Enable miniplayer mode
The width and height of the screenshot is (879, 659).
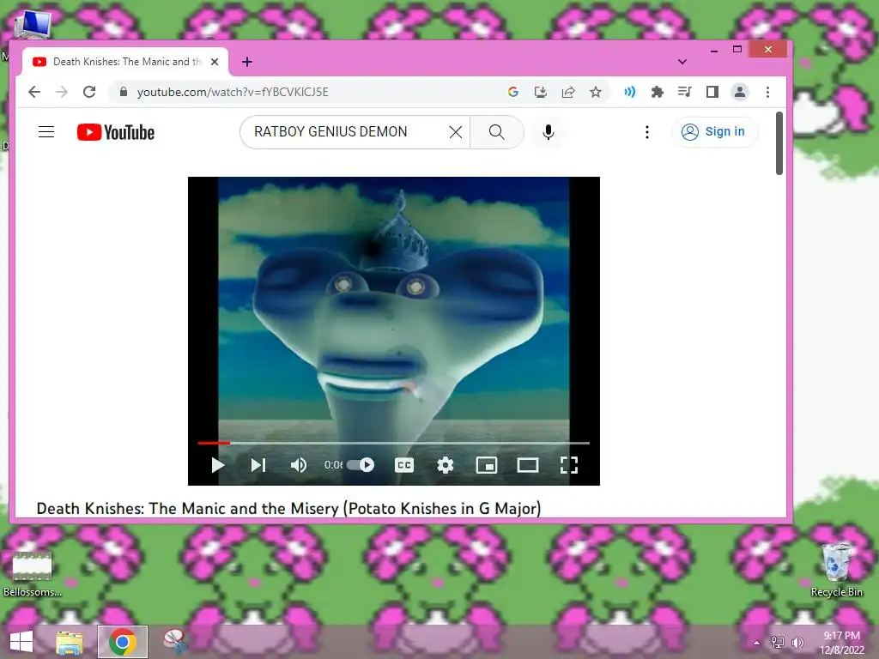(487, 465)
